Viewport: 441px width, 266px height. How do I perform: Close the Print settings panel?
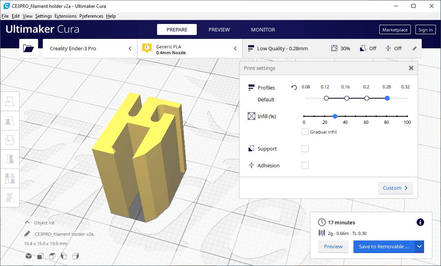coord(411,68)
